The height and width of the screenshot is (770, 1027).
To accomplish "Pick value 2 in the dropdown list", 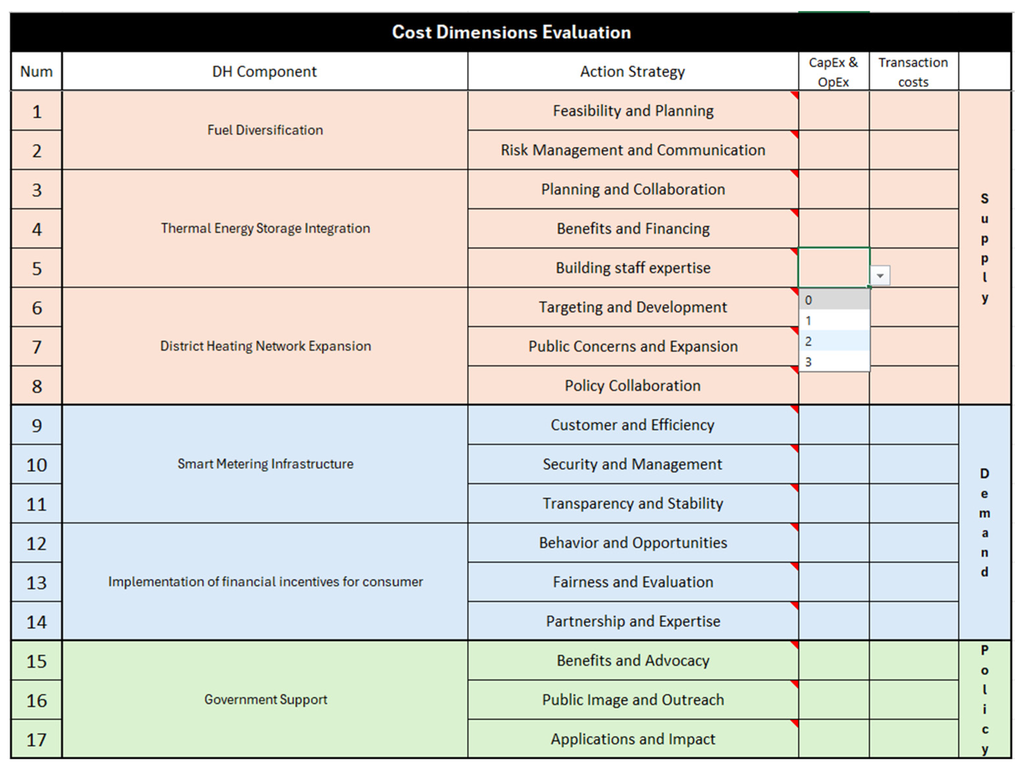I will [834, 341].
